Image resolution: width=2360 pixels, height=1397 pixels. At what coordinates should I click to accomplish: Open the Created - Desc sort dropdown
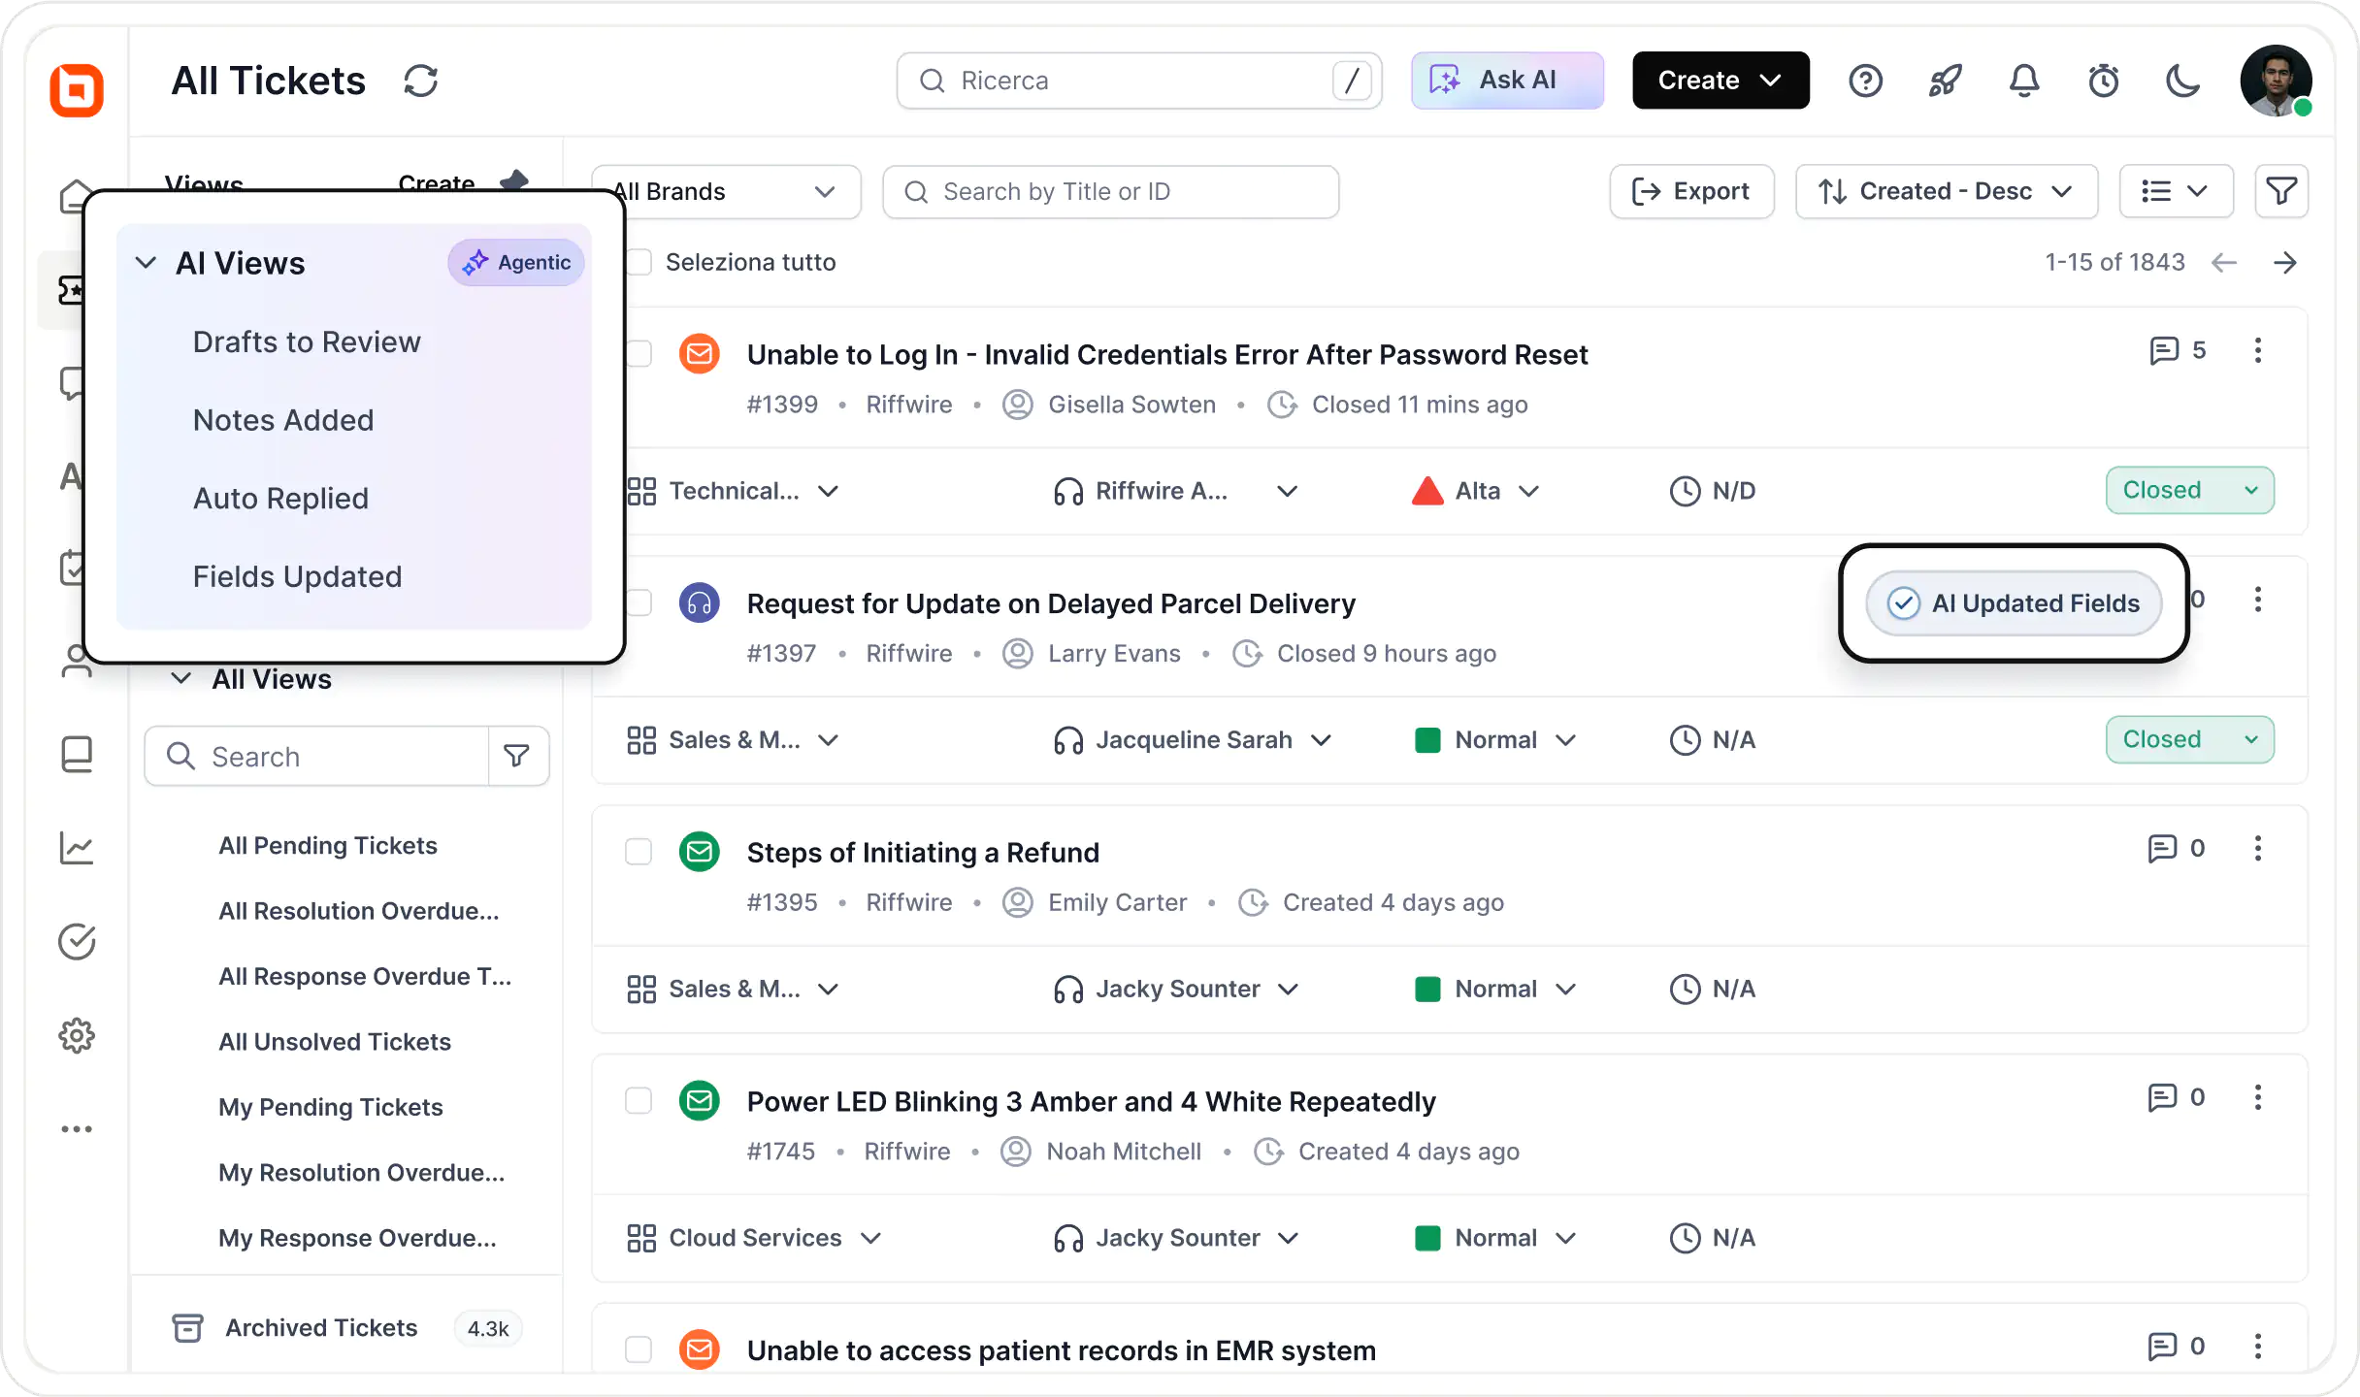(1947, 191)
